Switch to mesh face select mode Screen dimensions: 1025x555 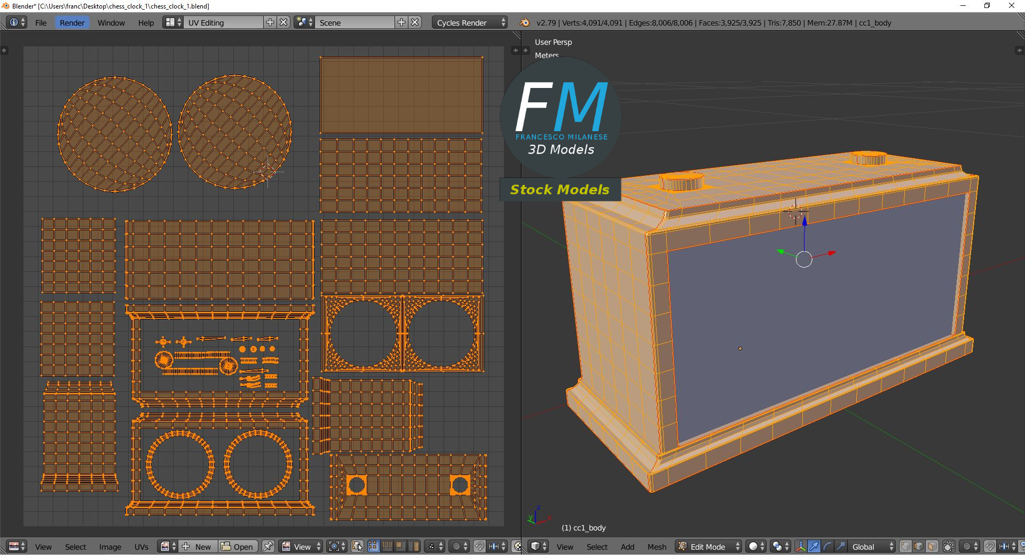click(932, 546)
